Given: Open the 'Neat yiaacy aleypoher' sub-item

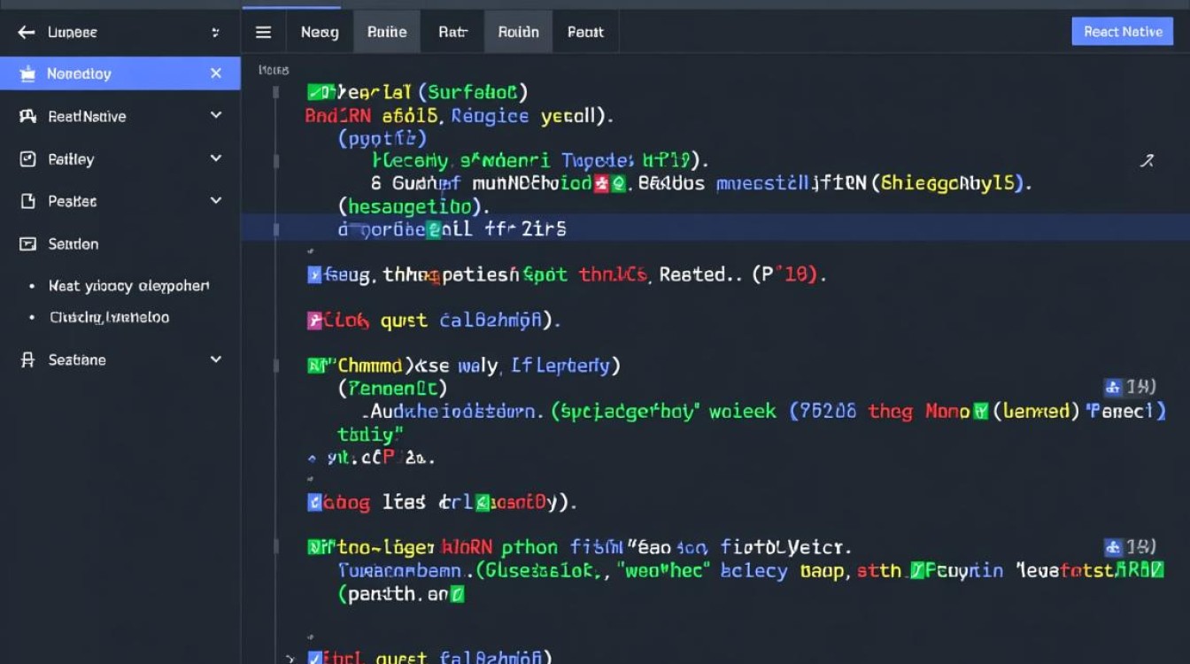Looking at the screenshot, I should click(129, 286).
